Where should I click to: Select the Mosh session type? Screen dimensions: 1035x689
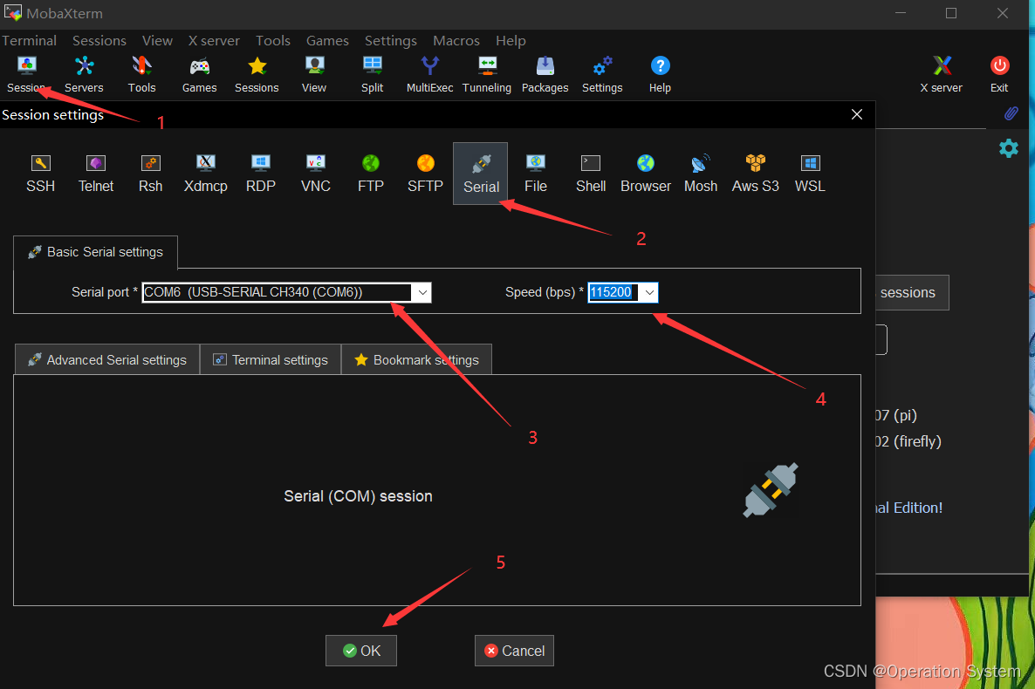pyautogui.click(x=701, y=174)
